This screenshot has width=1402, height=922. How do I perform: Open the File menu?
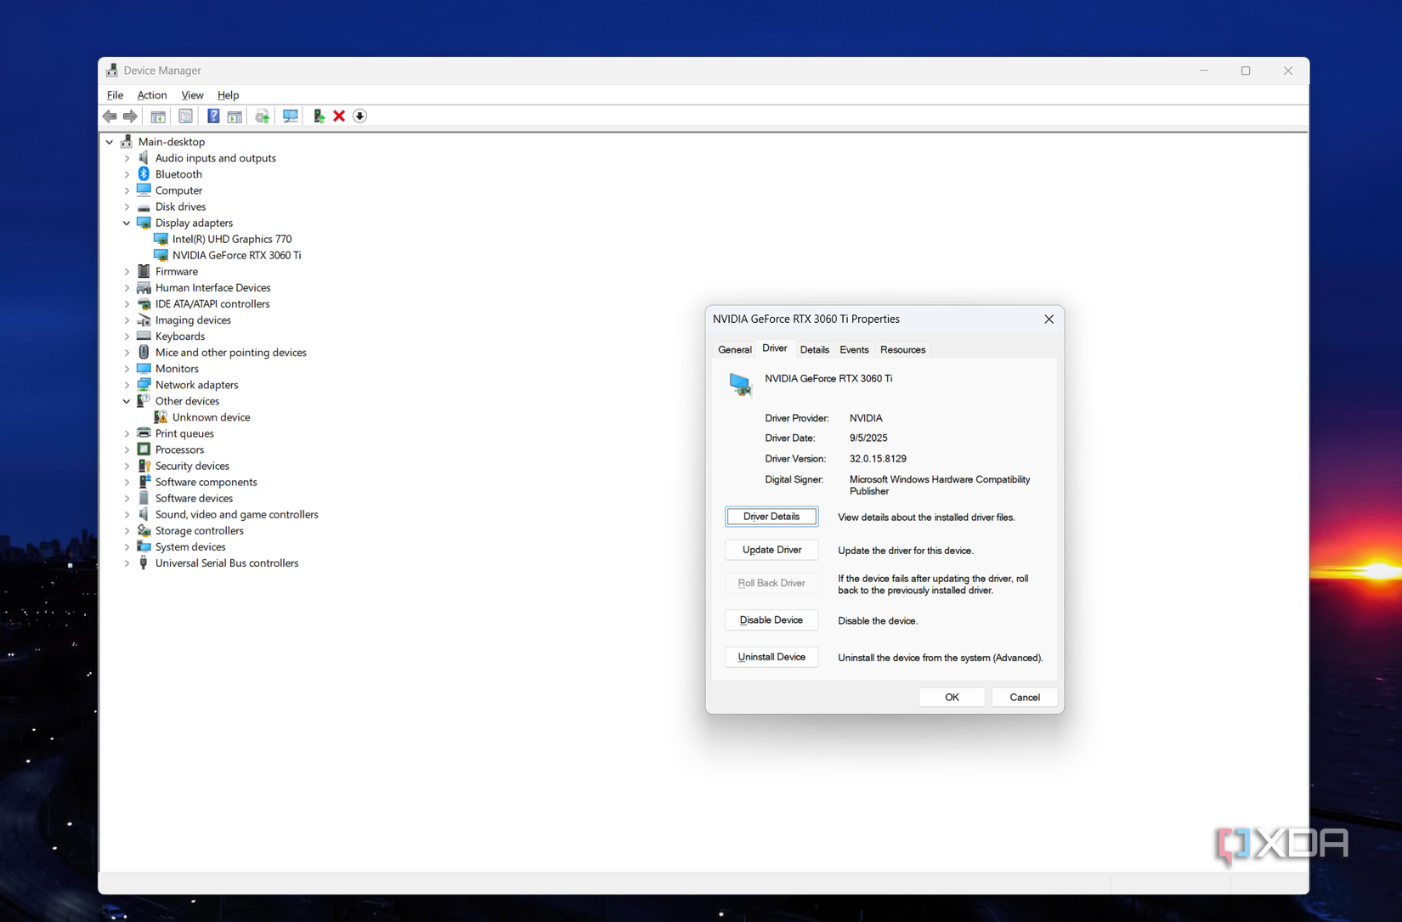click(115, 95)
